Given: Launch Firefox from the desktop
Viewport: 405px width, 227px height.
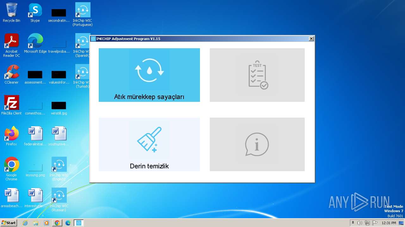Looking at the screenshot, I should click(x=11, y=136).
